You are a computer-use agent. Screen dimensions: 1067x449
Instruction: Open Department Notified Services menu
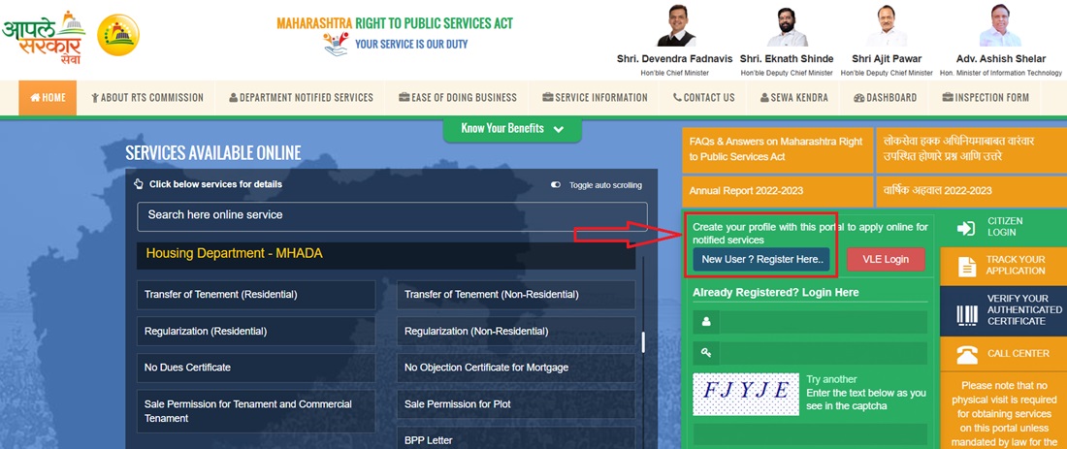click(301, 98)
